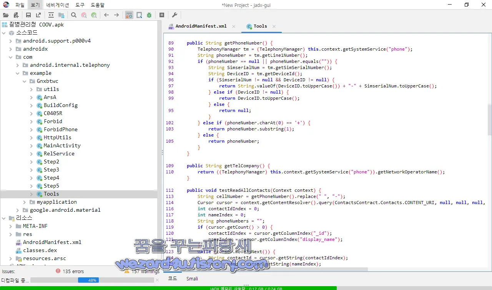Select the BuildConfig class
This screenshot has height=290, width=492.
[x=60, y=105]
